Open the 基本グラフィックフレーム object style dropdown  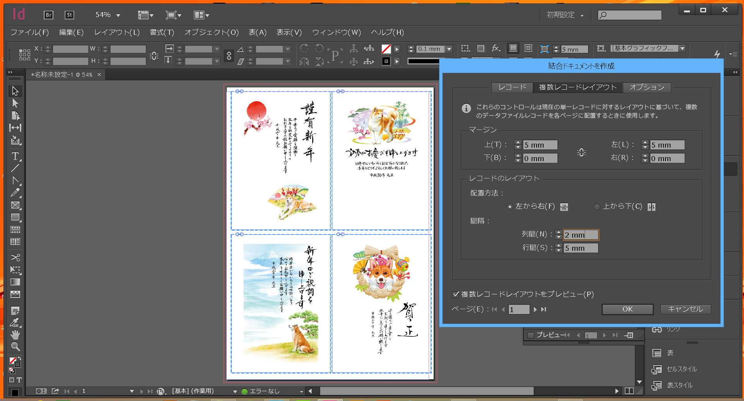point(682,48)
